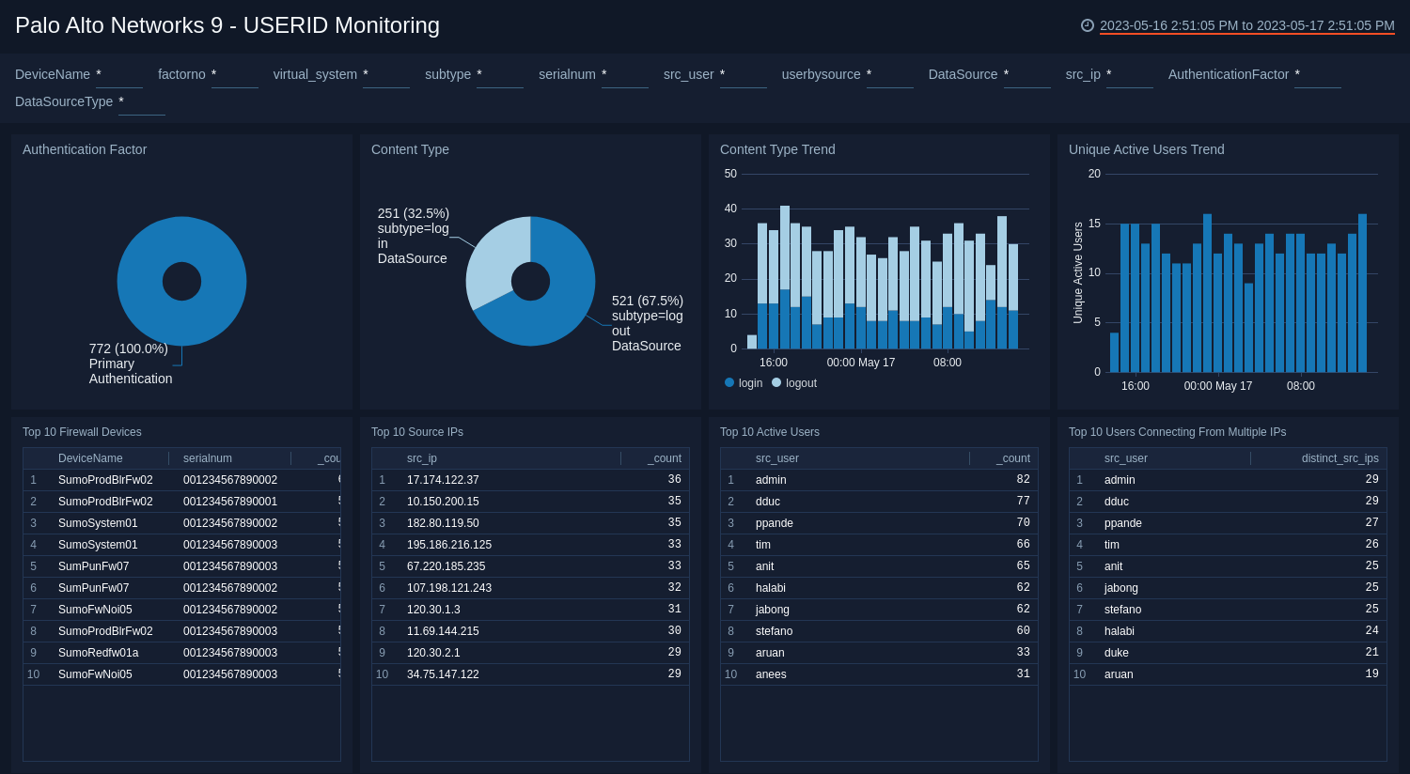Open the serialnum filter dropdown
Image resolution: width=1410 pixels, height=774 pixels.
click(625, 79)
